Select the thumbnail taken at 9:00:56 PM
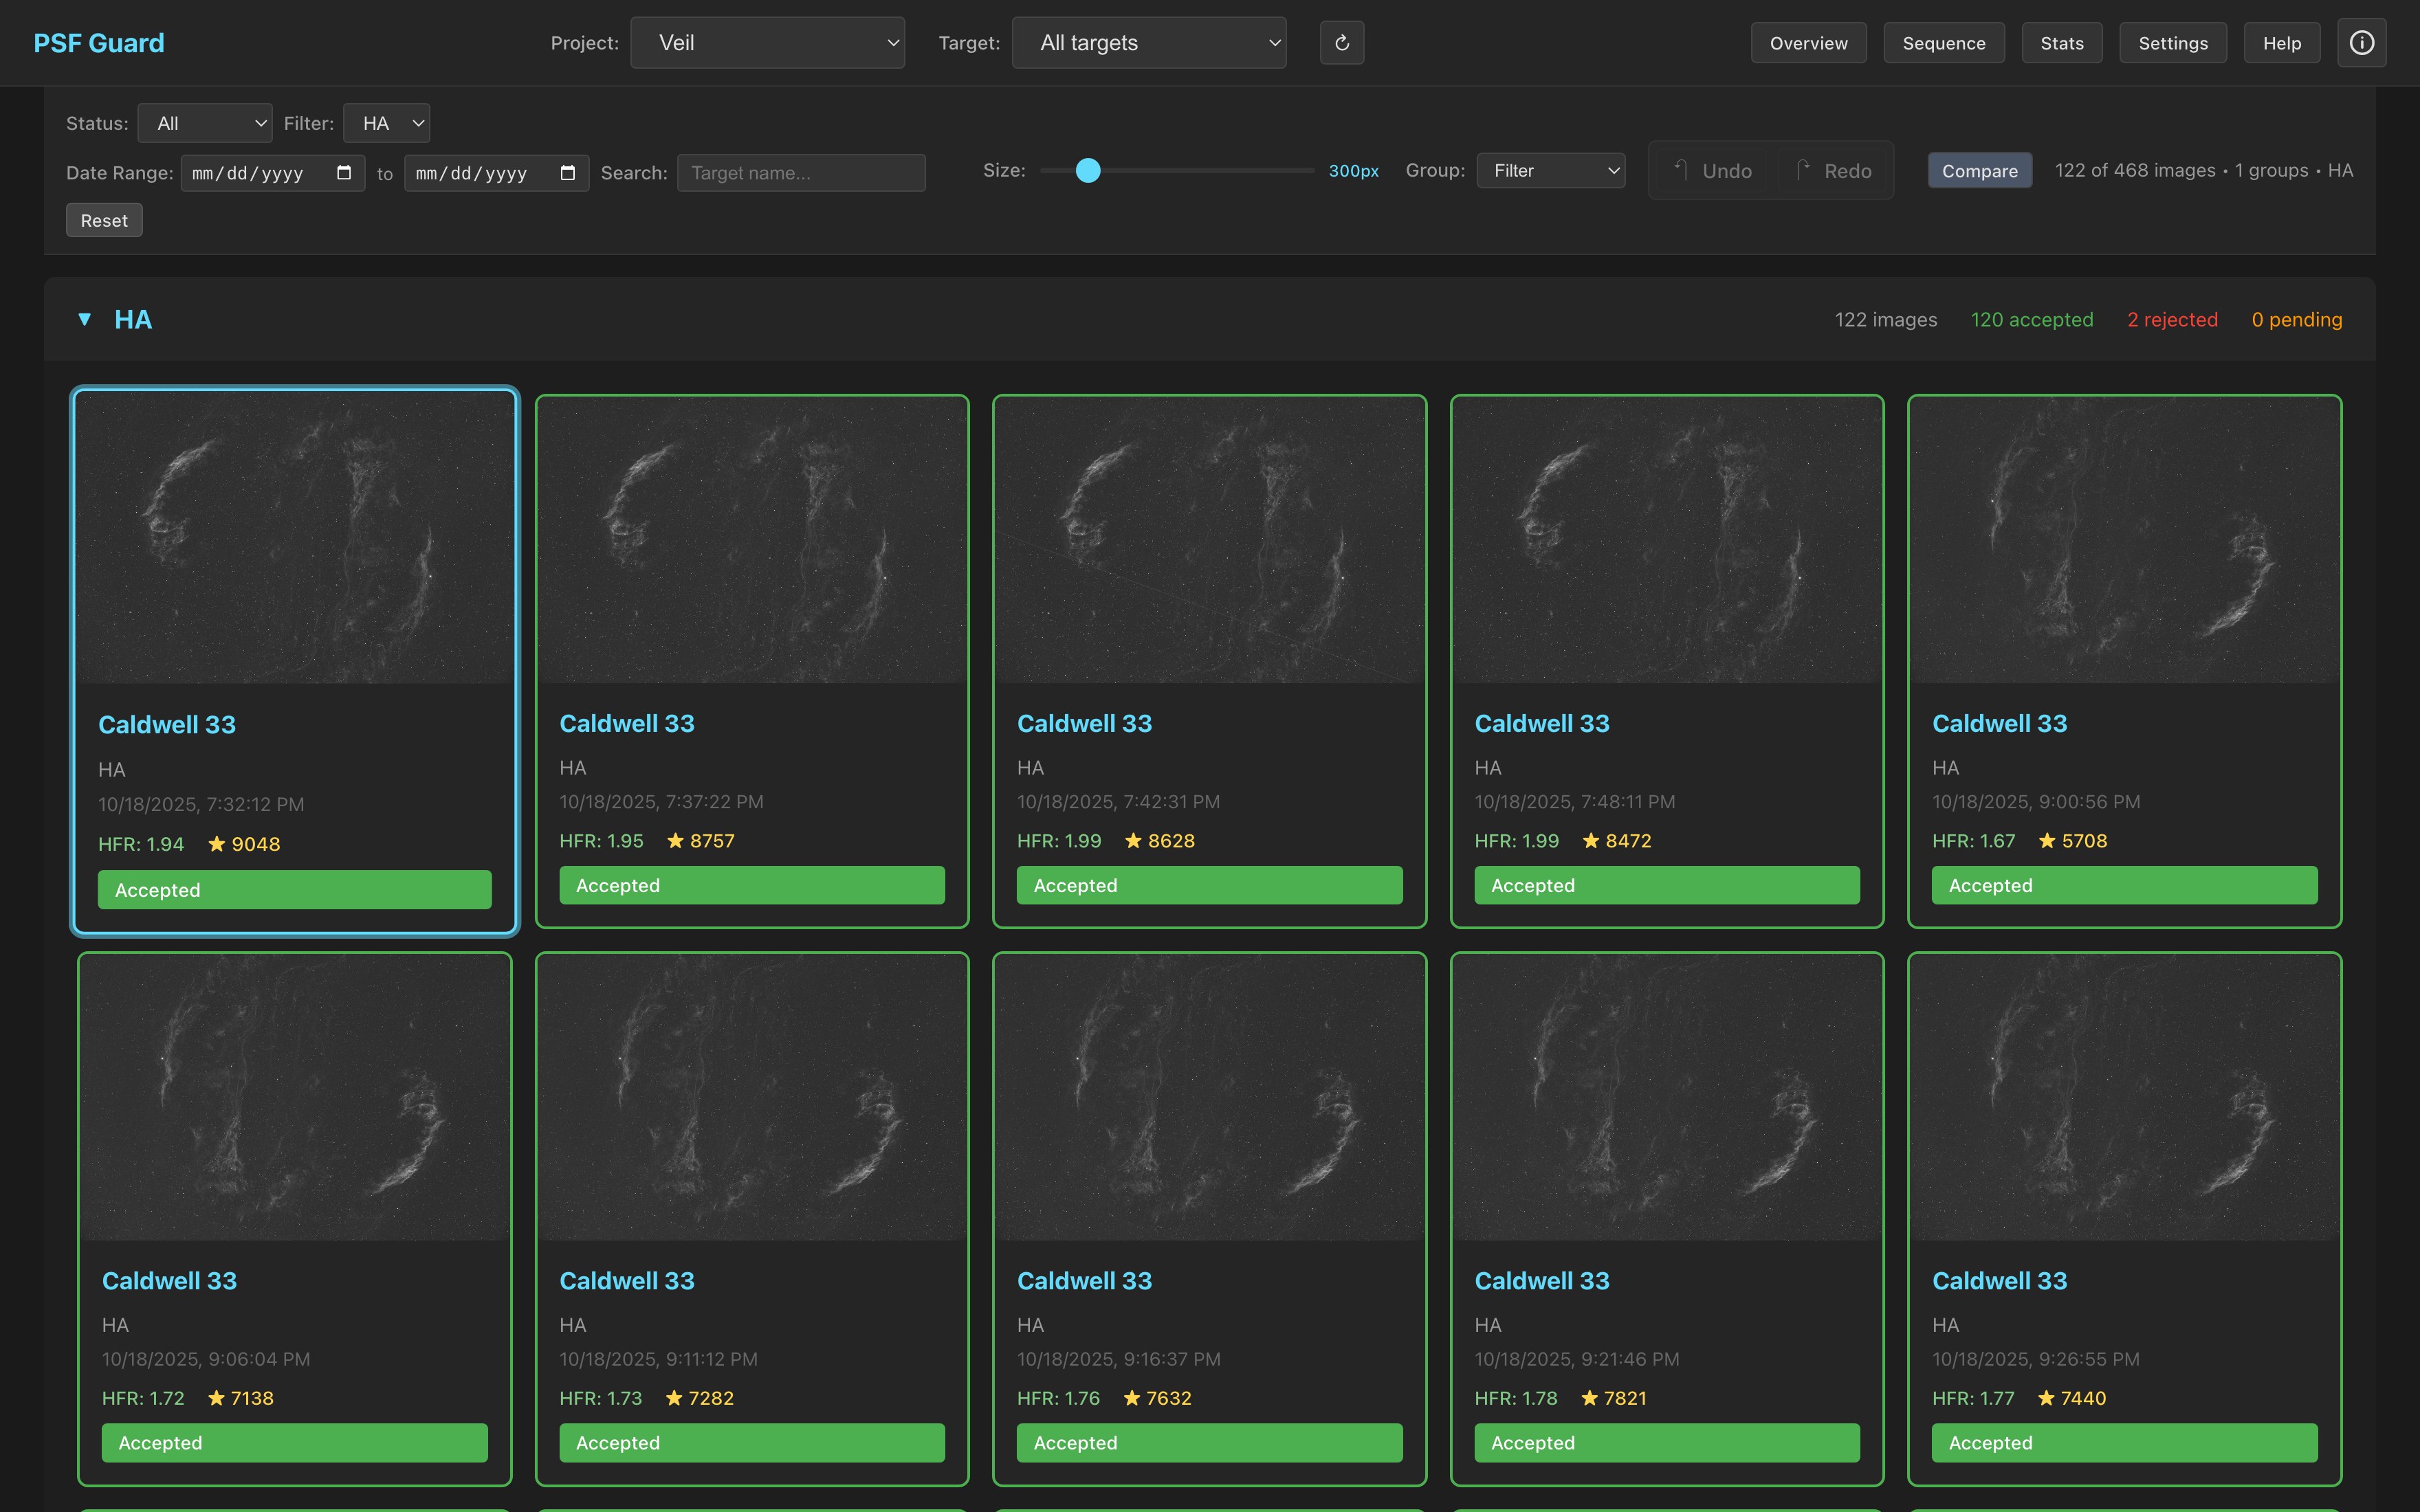The image size is (2420, 1512). tap(2125, 540)
